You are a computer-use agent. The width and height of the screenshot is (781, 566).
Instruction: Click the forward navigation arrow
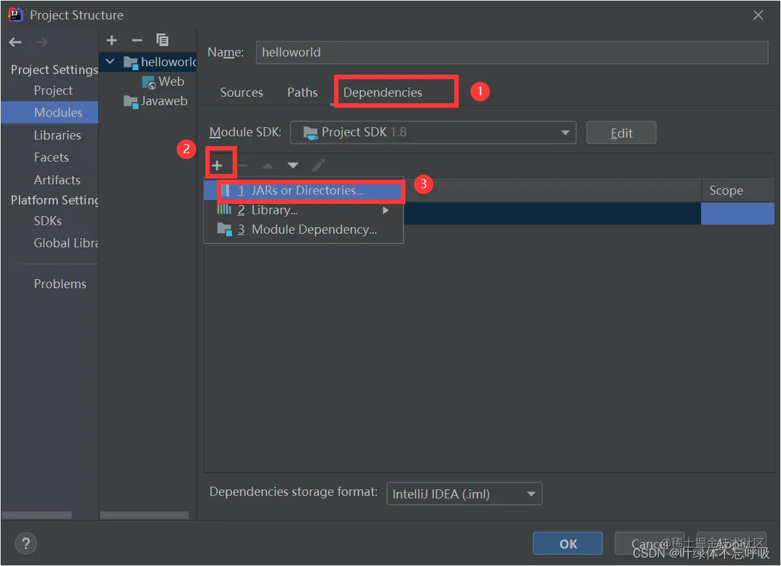point(41,42)
